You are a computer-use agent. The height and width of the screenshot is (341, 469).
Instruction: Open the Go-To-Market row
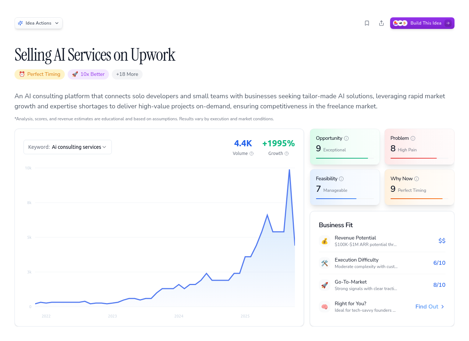382,285
